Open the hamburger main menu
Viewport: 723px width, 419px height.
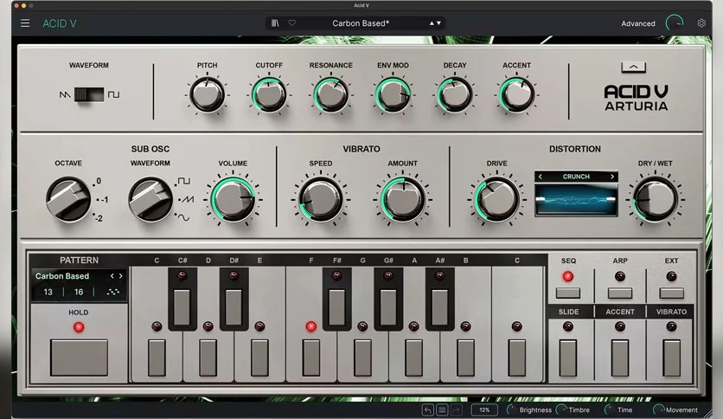(x=25, y=23)
